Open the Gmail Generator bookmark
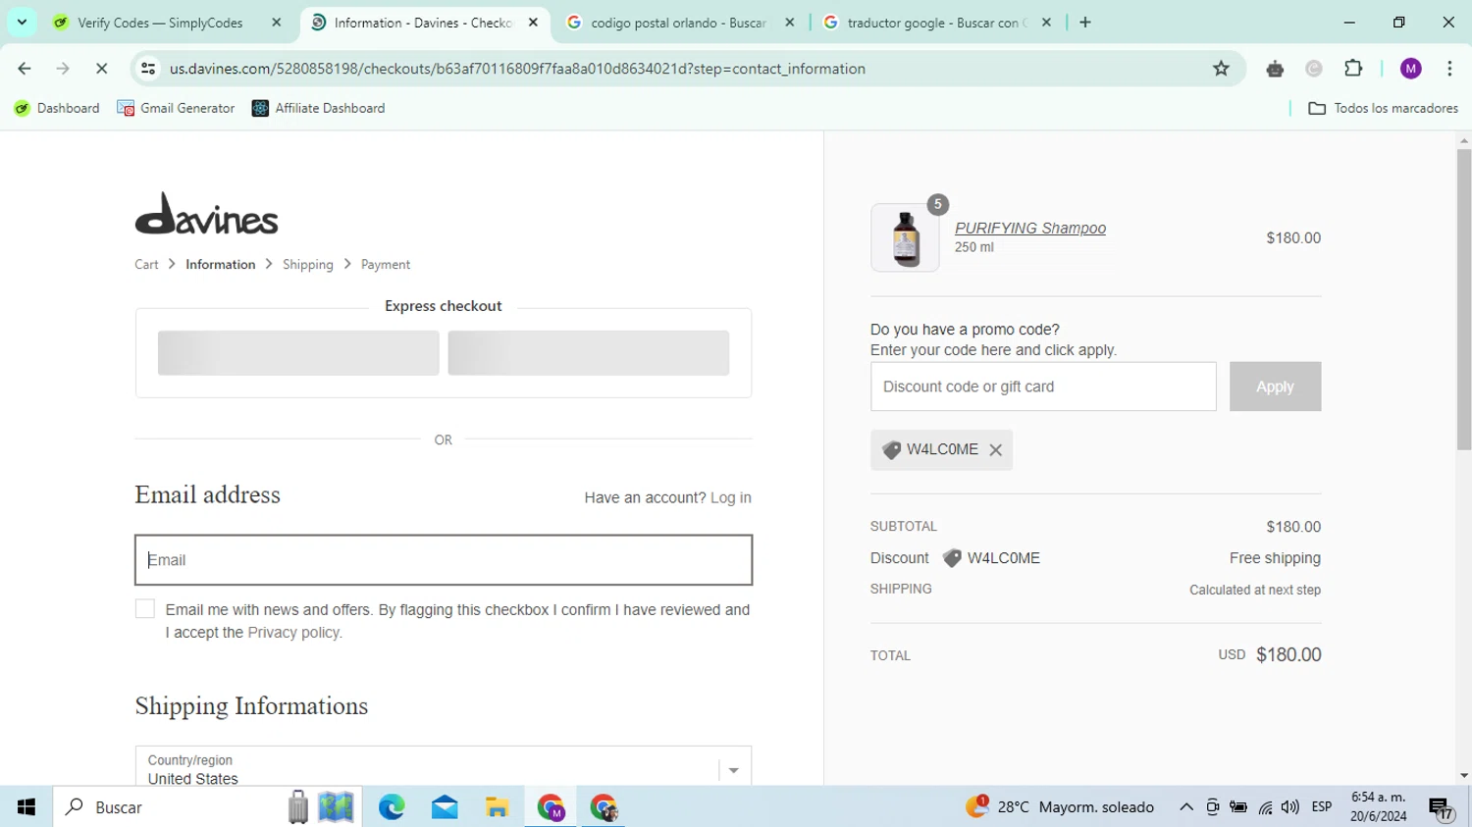Image resolution: width=1472 pixels, height=827 pixels. (x=176, y=108)
